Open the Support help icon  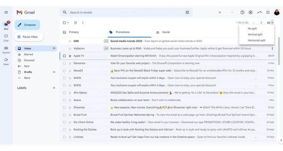click(x=242, y=12)
